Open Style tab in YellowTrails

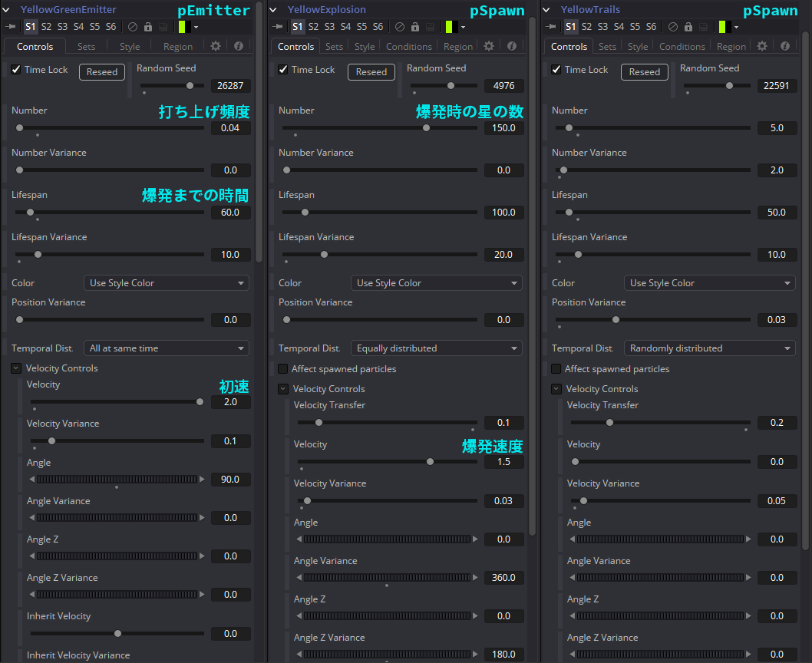tap(638, 47)
